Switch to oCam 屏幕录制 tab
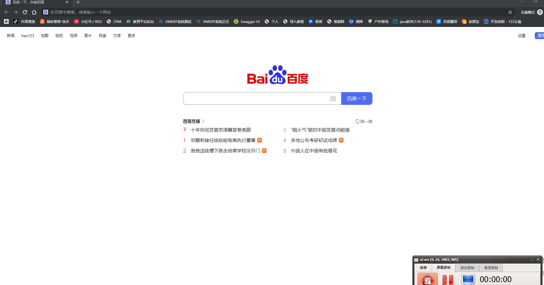 click(x=444, y=268)
